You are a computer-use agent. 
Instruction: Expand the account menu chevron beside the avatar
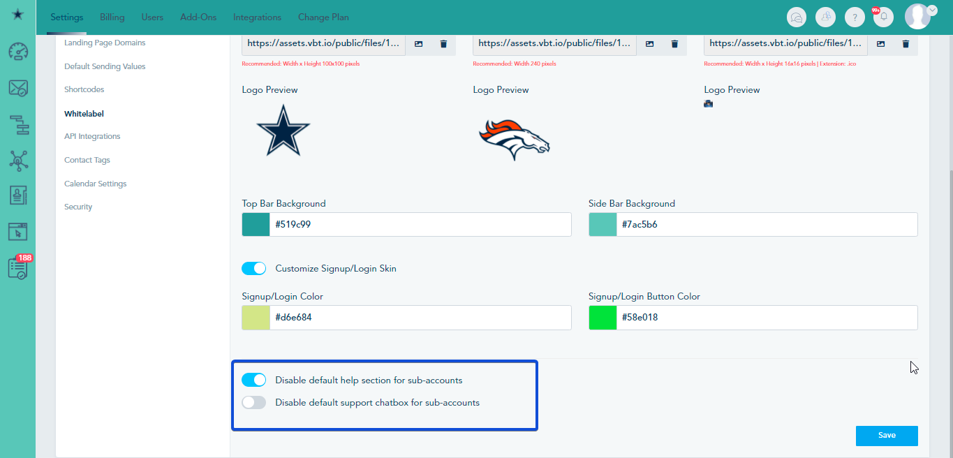[x=932, y=10]
